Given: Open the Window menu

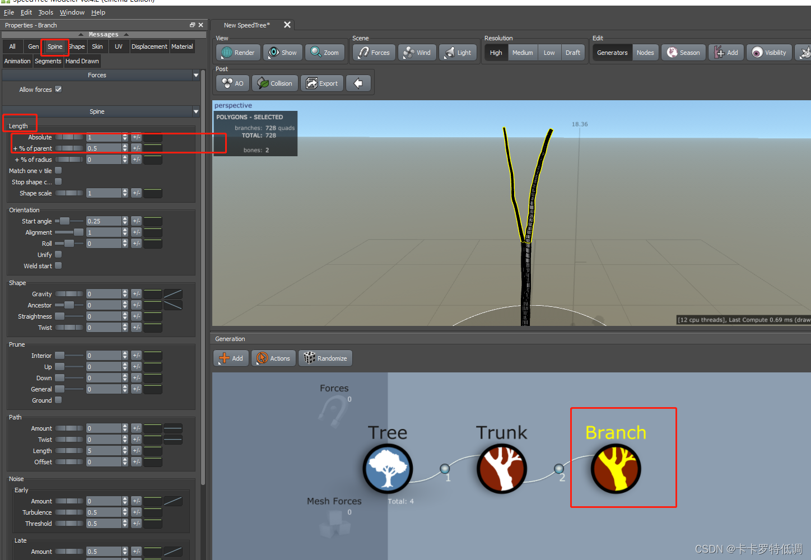Looking at the screenshot, I should (x=72, y=12).
